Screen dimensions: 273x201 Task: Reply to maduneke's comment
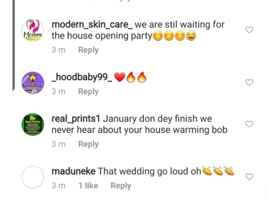click(120, 186)
